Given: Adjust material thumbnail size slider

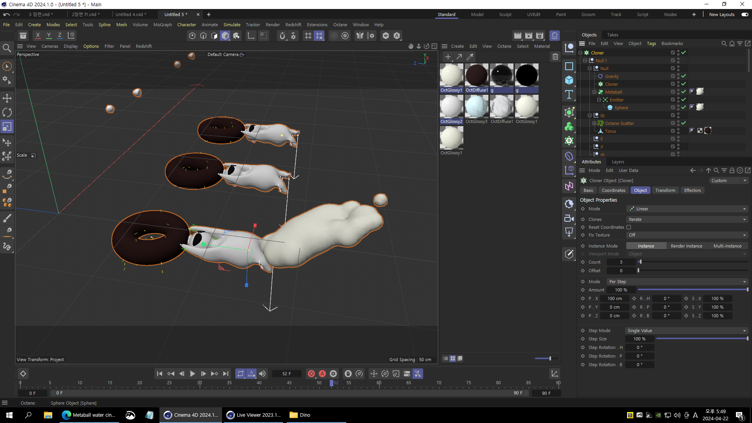Looking at the screenshot, I should tap(546, 358).
